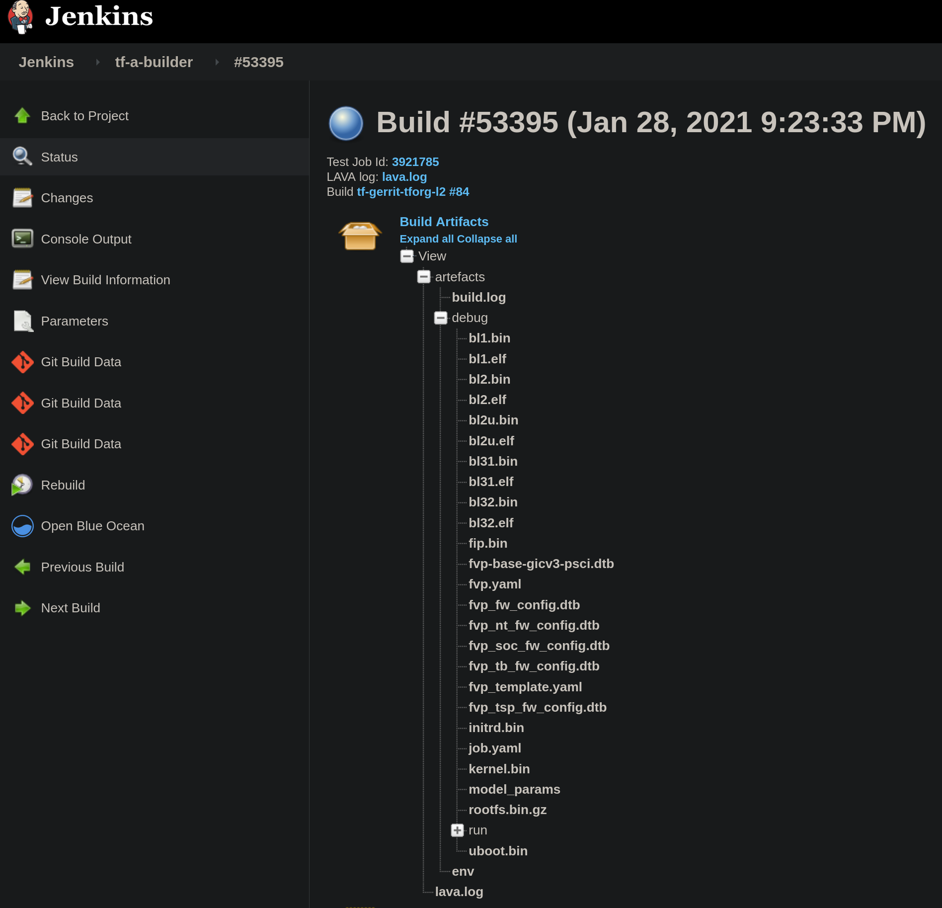Collapse the View tree node
942x908 pixels.
(407, 256)
